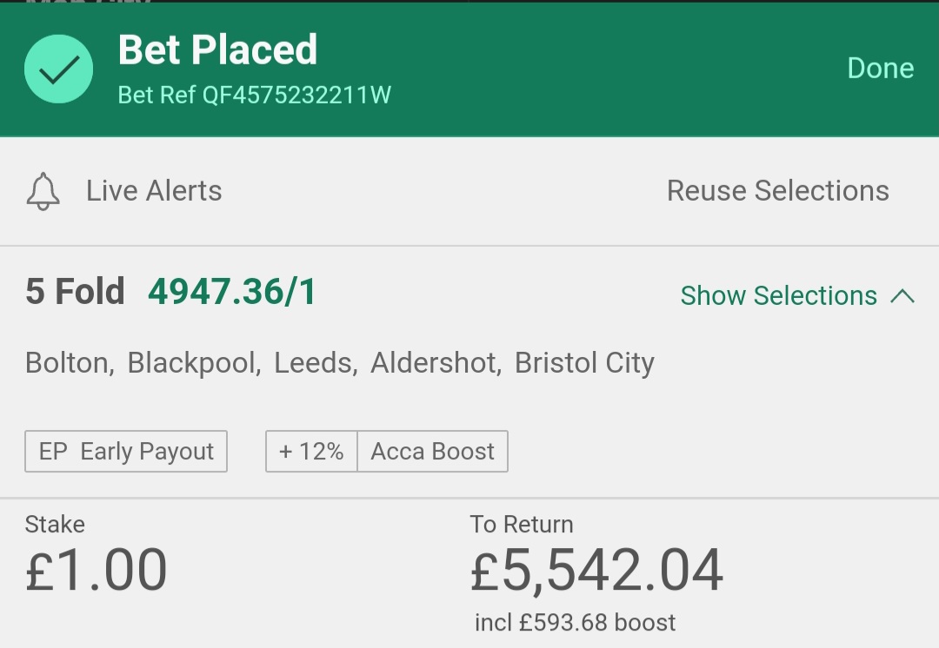Click the £5,542.04 To Return amount

(596, 571)
